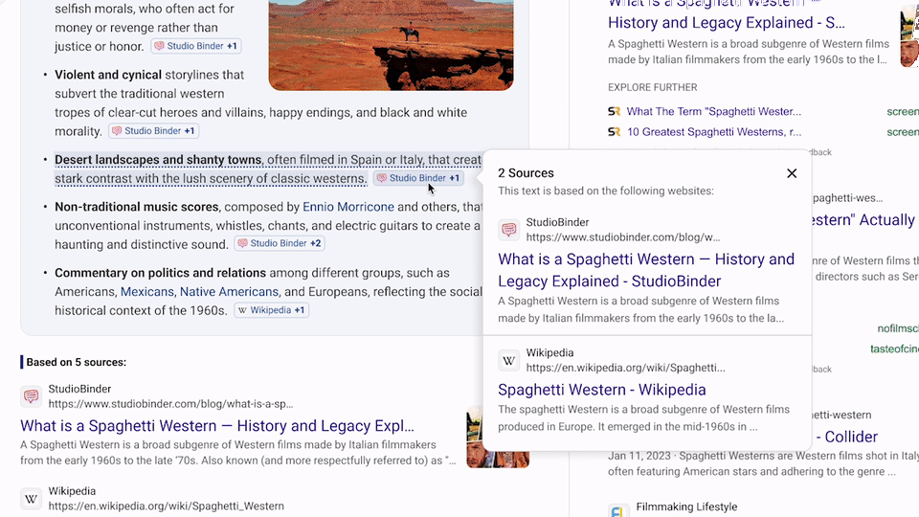Click Studio Binder +2 citation chip
The width and height of the screenshot is (919, 517).
coord(280,243)
